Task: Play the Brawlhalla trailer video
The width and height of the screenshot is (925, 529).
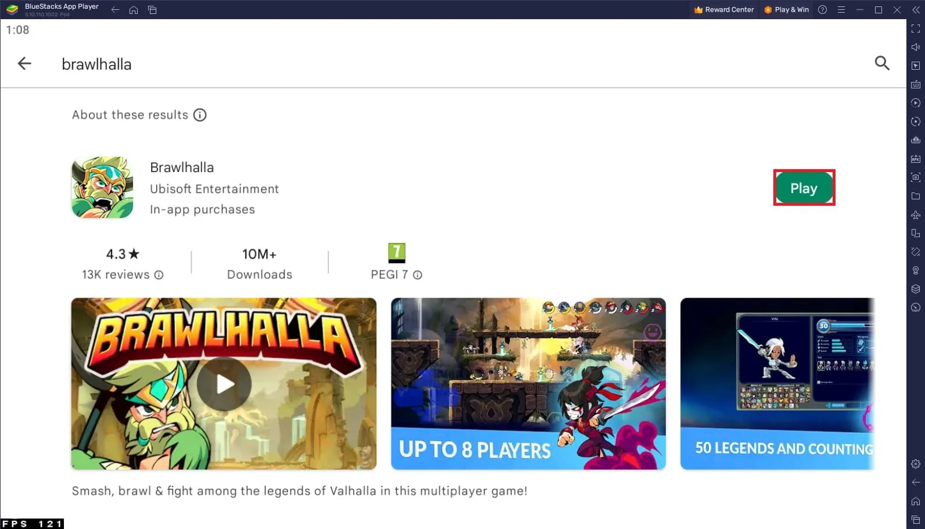Action: (224, 384)
